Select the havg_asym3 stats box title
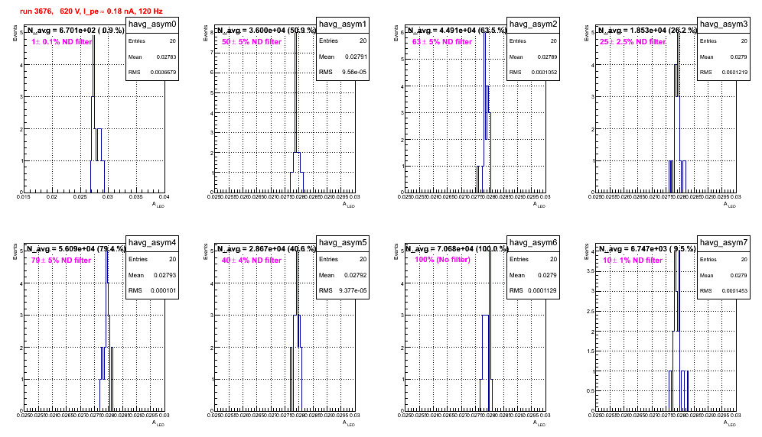 pyautogui.click(x=724, y=24)
